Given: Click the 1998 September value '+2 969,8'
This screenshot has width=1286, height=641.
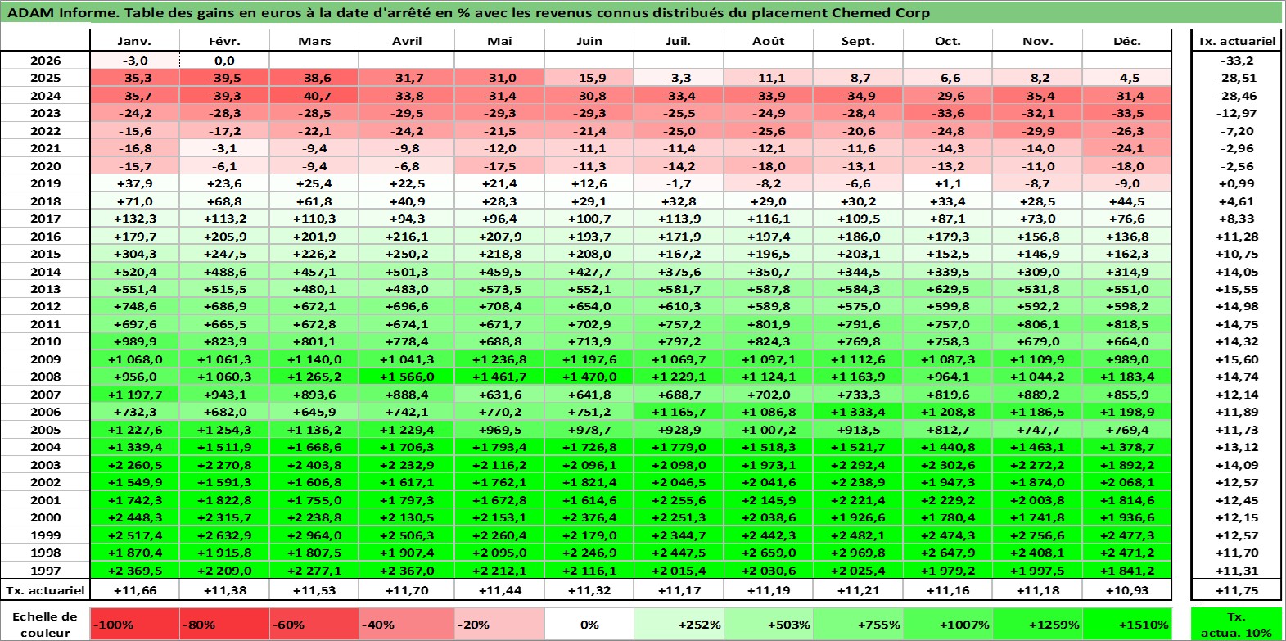Looking at the screenshot, I should click(x=858, y=553).
